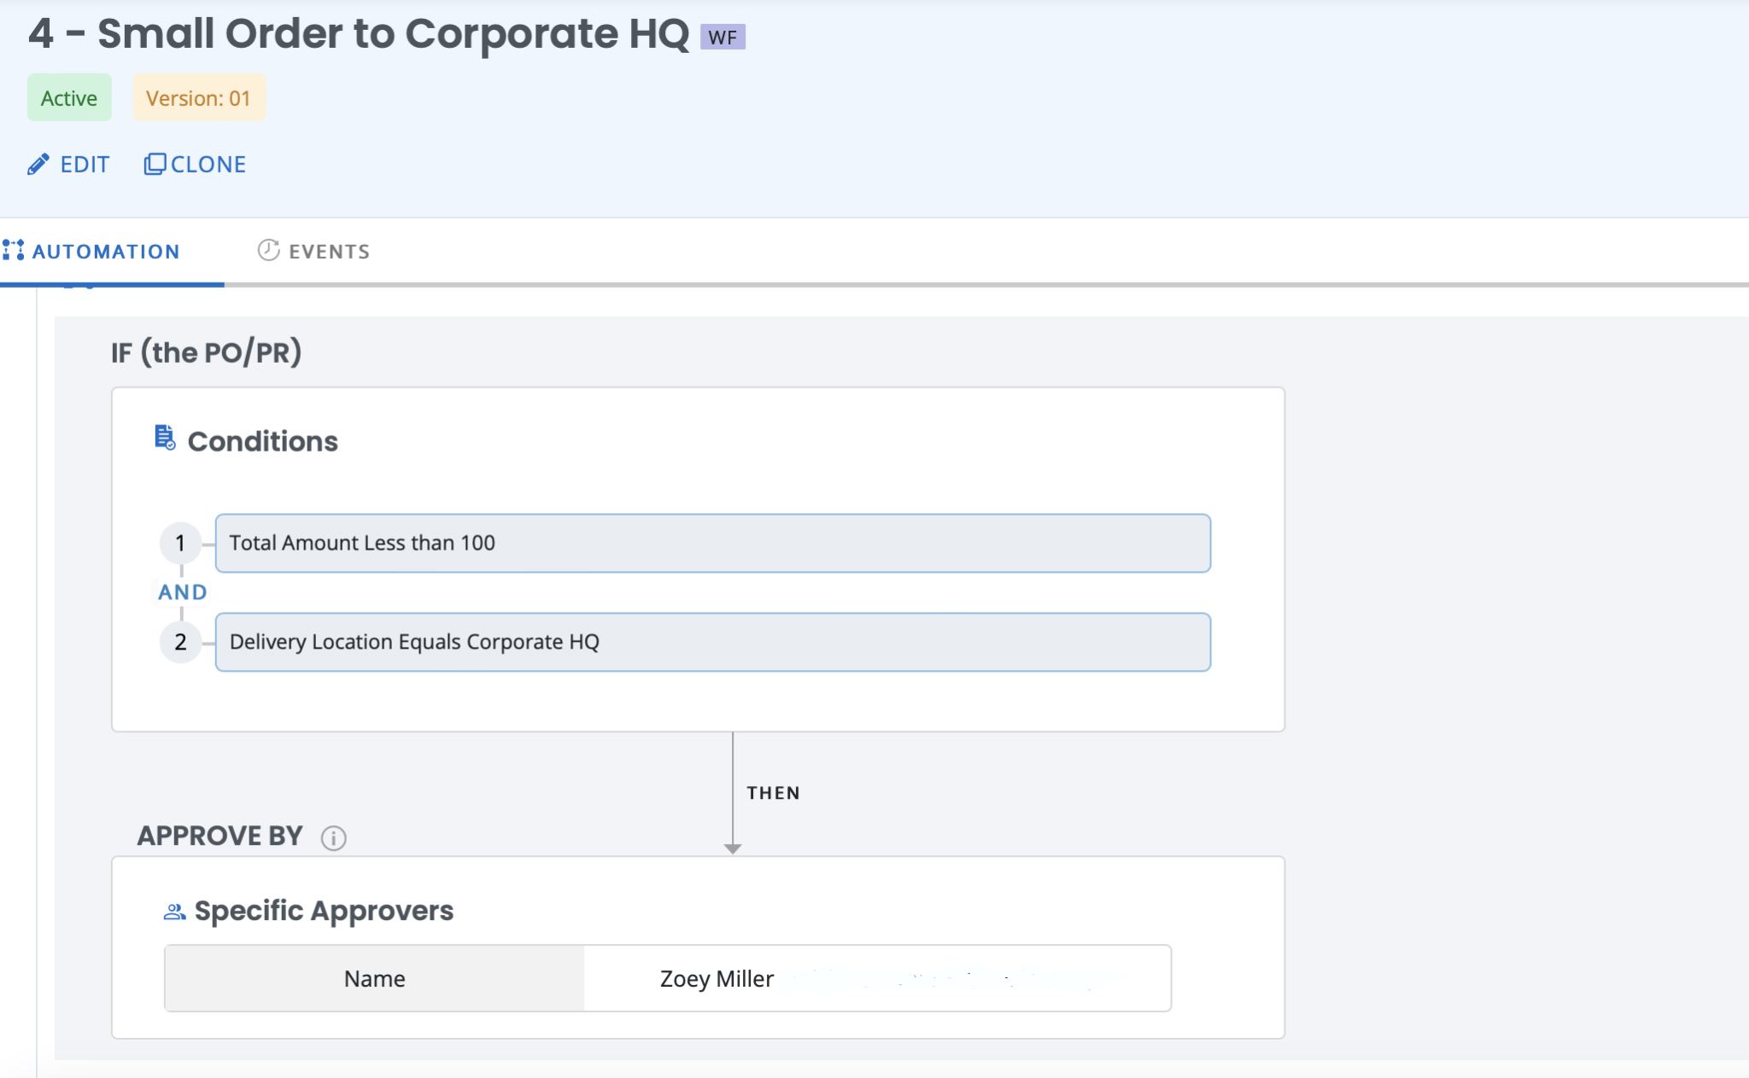Click the EDIT text link
This screenshot has height=1078, width=1749.
pyautogui.click(x=85, y=164)
